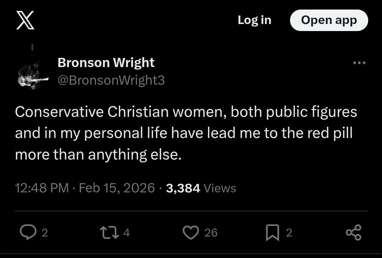Like the post with the heart icon

point(191,233)
